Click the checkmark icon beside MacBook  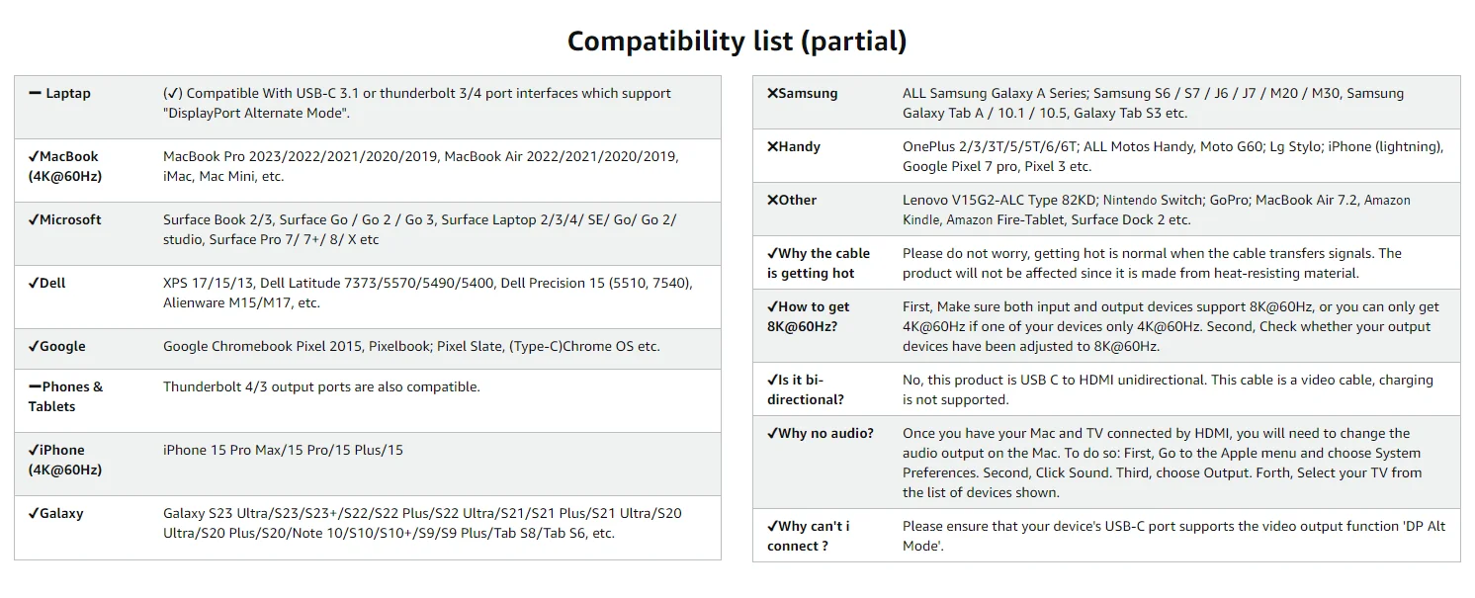click(34, 156)
